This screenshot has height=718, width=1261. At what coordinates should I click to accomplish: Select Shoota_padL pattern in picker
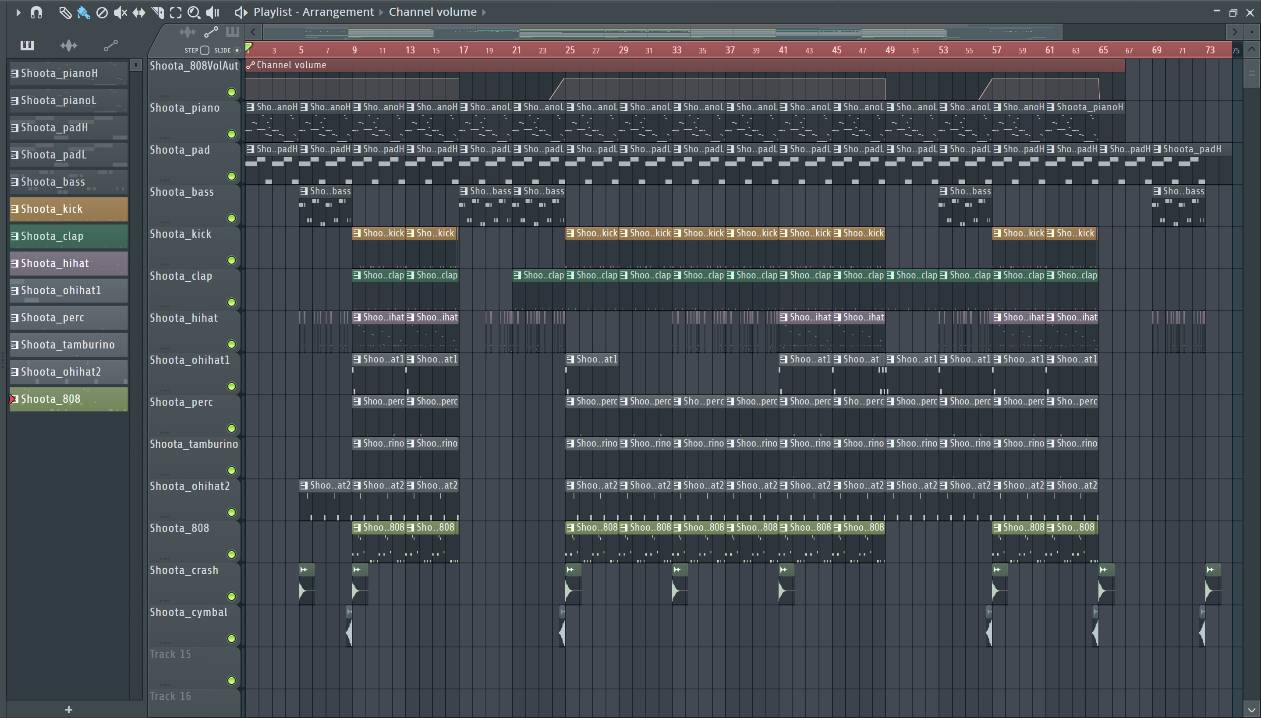tap(69, 155)
